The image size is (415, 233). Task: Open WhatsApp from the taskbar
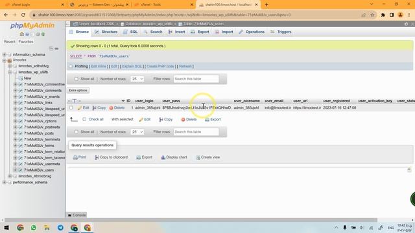(x=34, y=227)
